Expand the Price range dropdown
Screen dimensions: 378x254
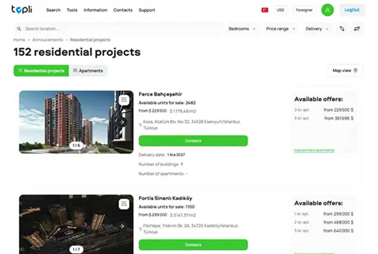(280, 29)
